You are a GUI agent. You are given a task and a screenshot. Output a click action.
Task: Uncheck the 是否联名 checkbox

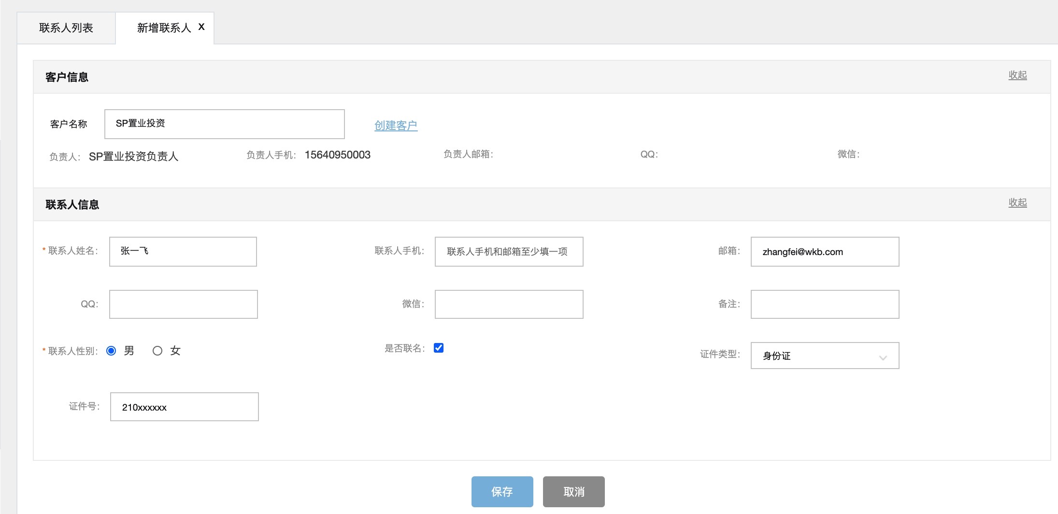pyautogui.click(x=439, y=348)
